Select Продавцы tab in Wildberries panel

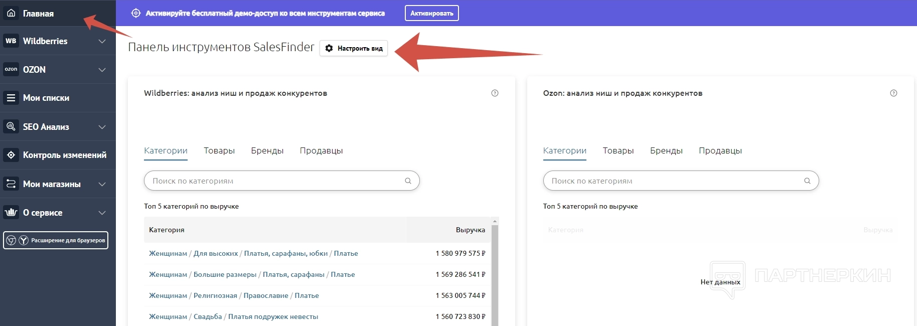[321, 150]
